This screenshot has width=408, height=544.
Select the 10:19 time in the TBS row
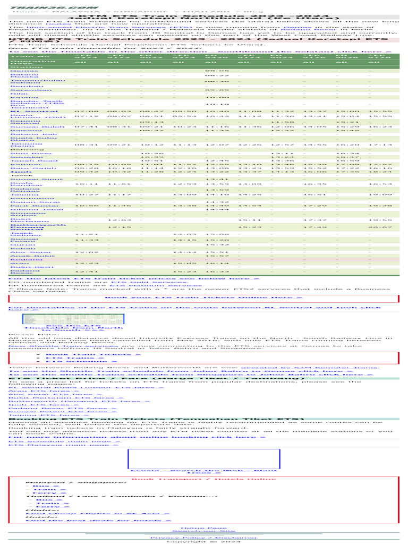point(217,104)
